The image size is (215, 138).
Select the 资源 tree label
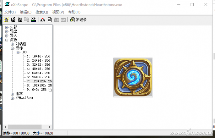point(13,40)
